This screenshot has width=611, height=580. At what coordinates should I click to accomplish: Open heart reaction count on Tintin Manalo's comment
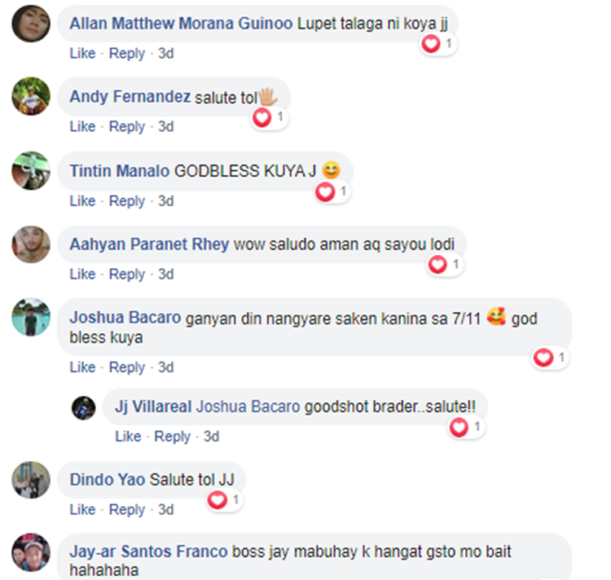(x=332, y=191)
